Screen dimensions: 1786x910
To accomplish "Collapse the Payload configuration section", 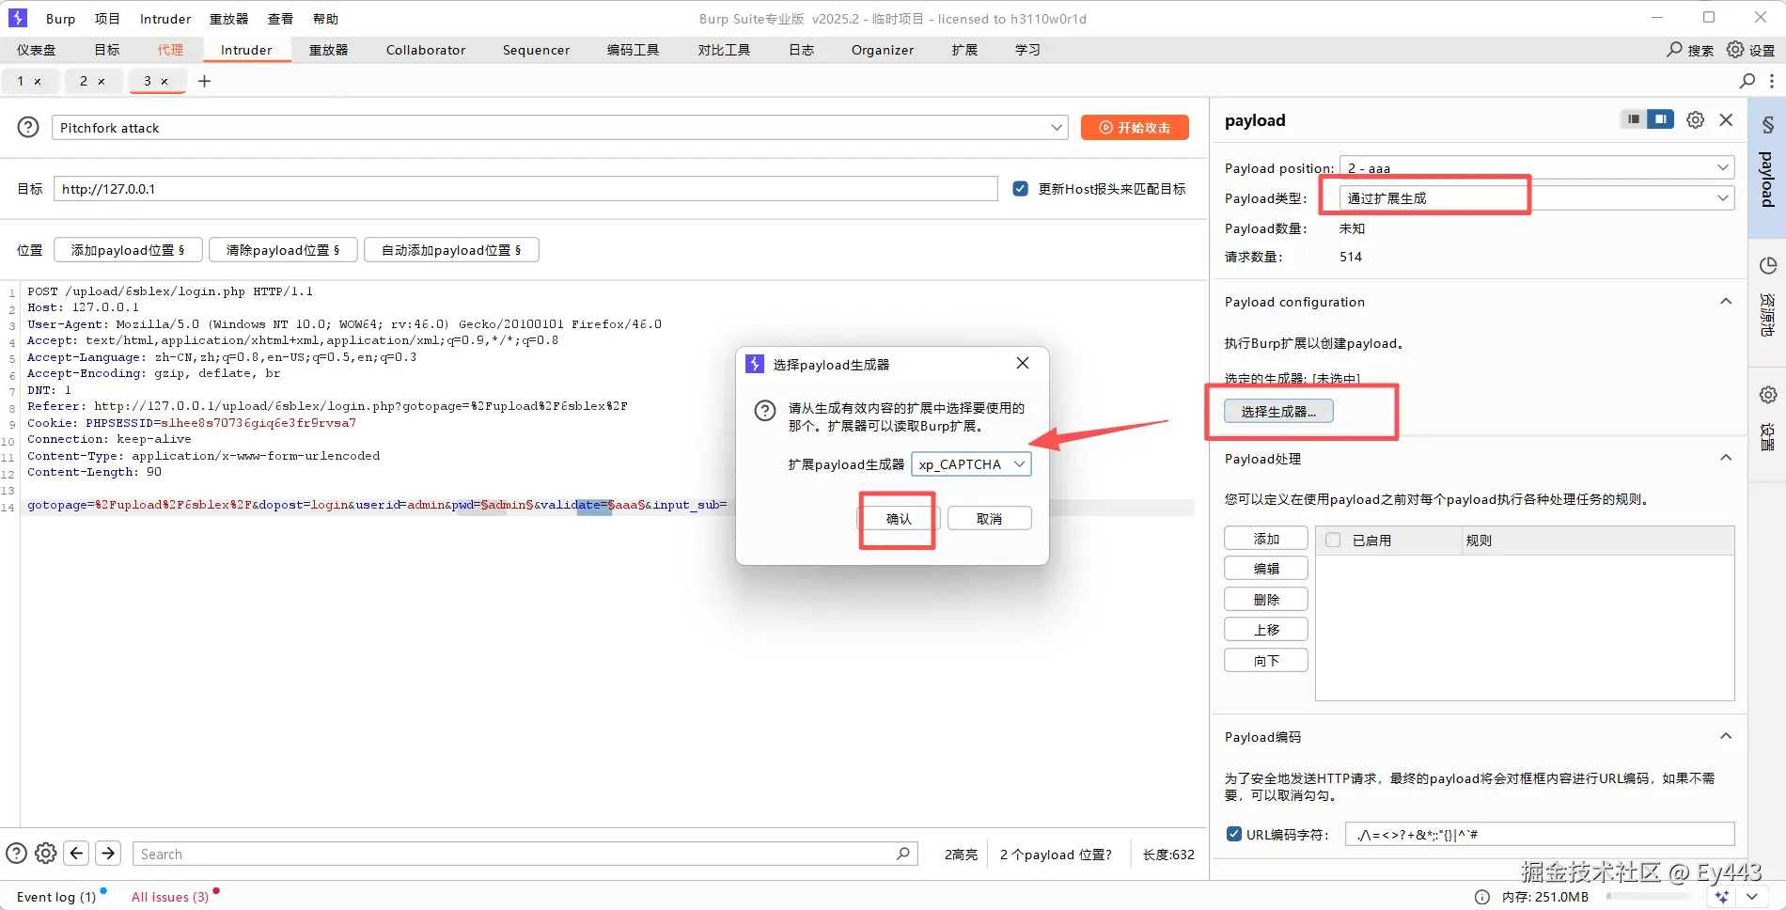I will 1726,302.
